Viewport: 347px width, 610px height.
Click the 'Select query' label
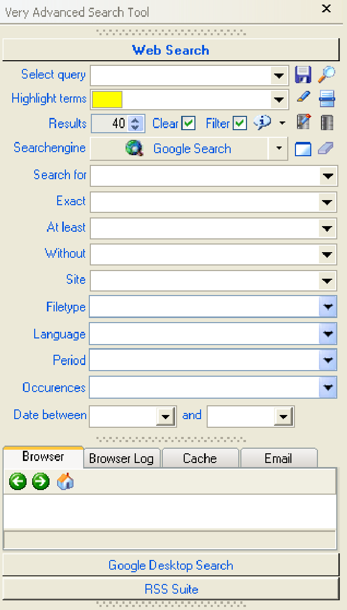click(x=53, y=75)
